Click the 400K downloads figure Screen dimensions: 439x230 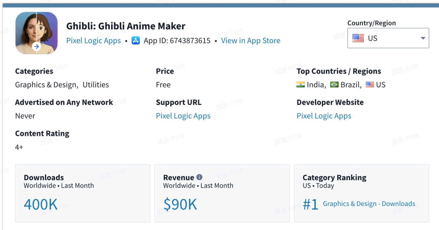pos(41,204)
